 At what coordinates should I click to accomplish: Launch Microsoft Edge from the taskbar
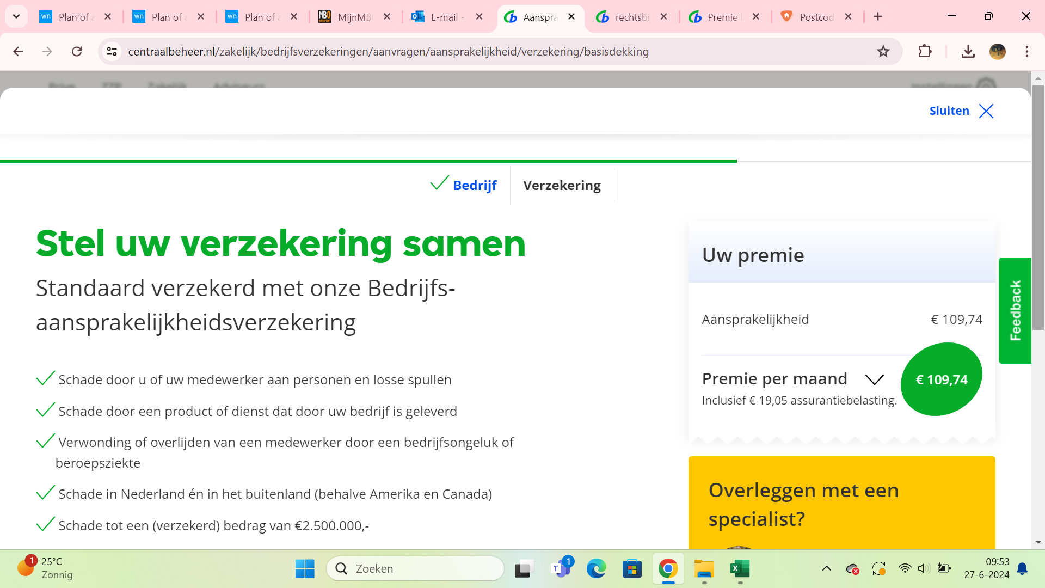(596, 569)
